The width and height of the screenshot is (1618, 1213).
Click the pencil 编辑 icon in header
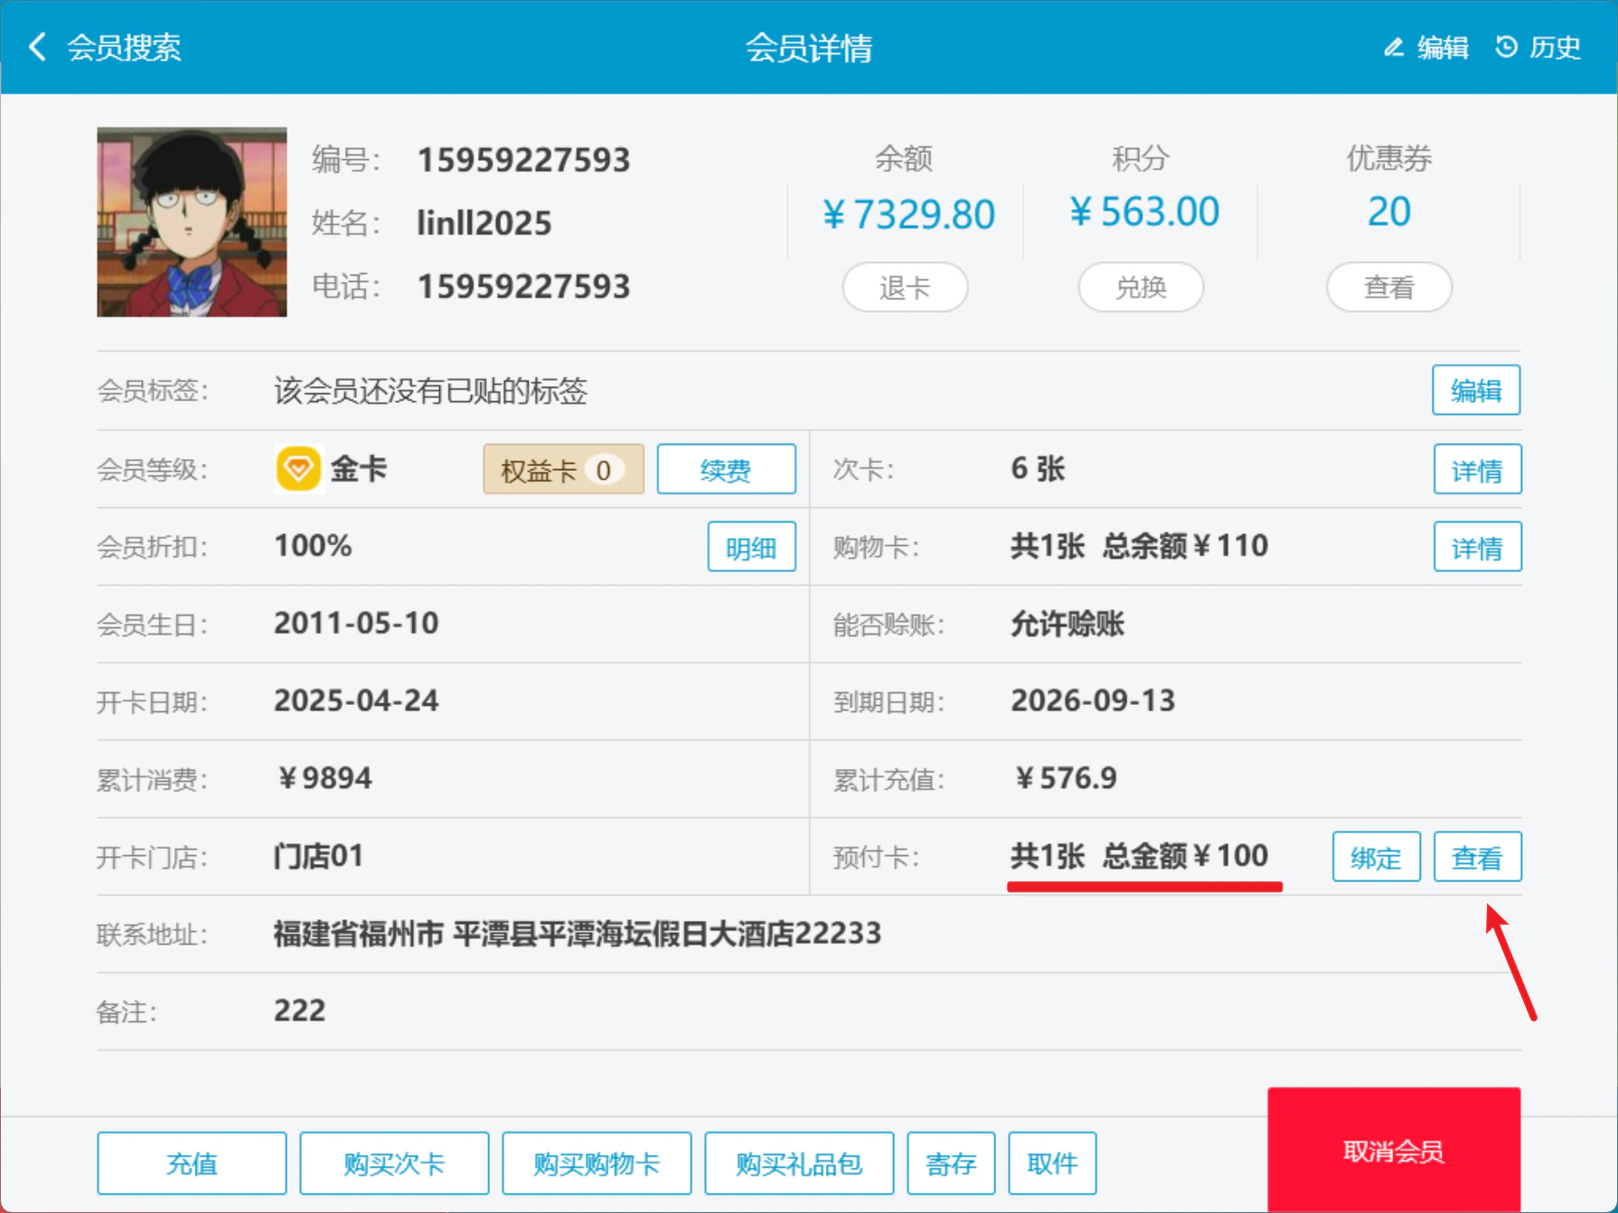point(1394,47)
